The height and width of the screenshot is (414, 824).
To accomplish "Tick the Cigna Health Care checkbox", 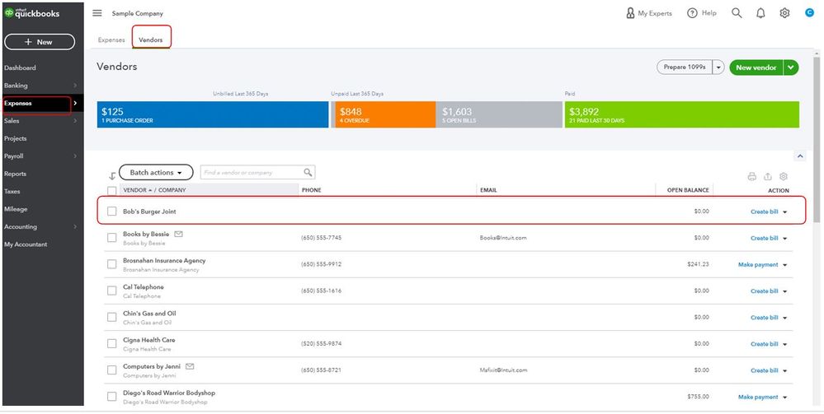I will (x=111, y=343).
